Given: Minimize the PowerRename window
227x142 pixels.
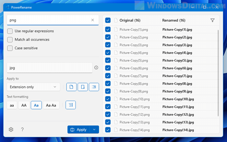Looking at the screenshot, I should [192, 7].
